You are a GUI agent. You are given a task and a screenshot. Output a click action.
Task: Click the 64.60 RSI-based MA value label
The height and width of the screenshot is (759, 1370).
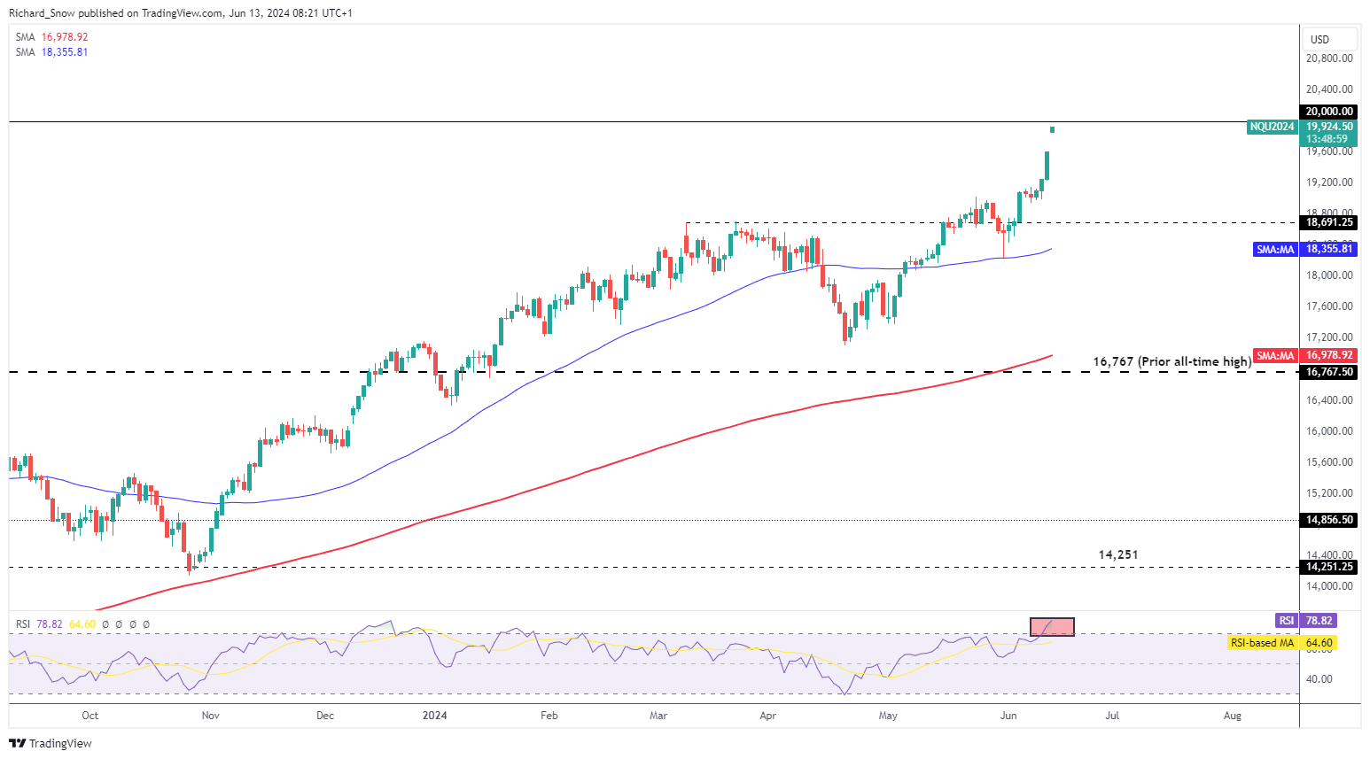coord(1319,643)
